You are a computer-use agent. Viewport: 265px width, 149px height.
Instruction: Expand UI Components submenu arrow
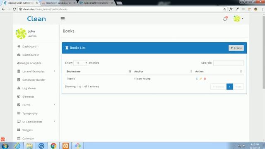[x=54, y=121]
